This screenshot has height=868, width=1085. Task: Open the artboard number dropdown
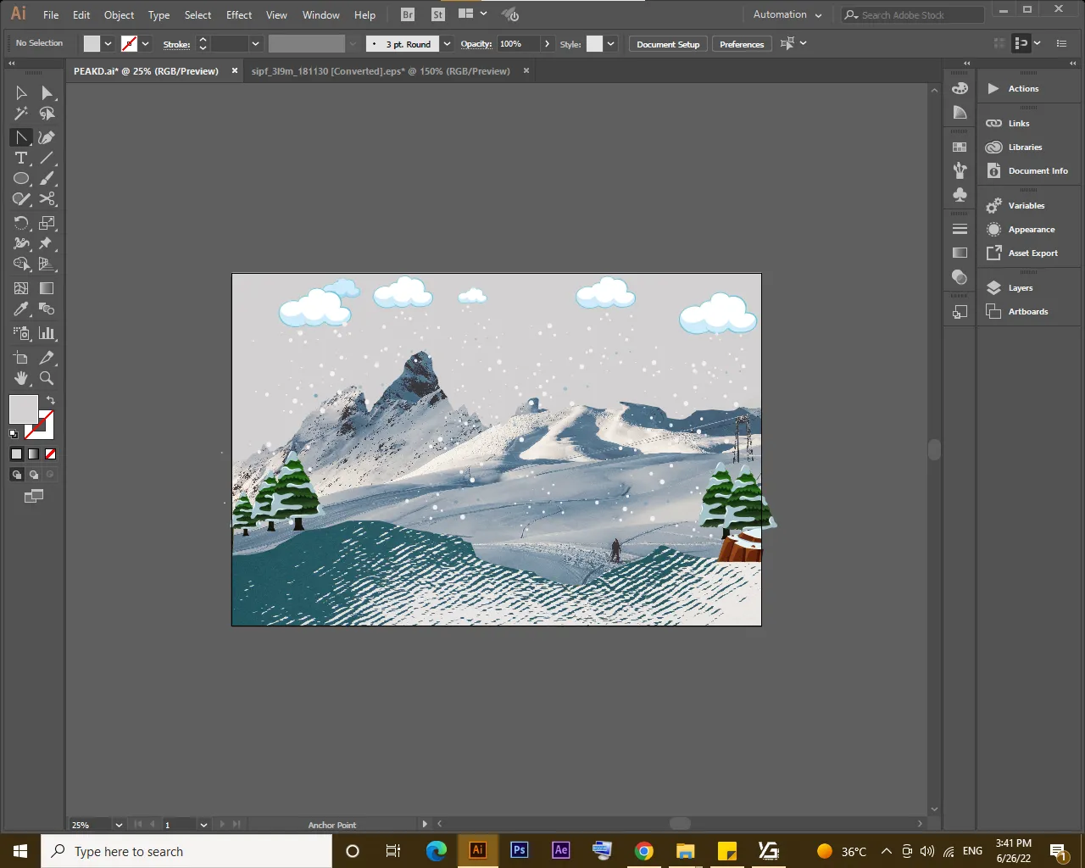coord(203,825)
